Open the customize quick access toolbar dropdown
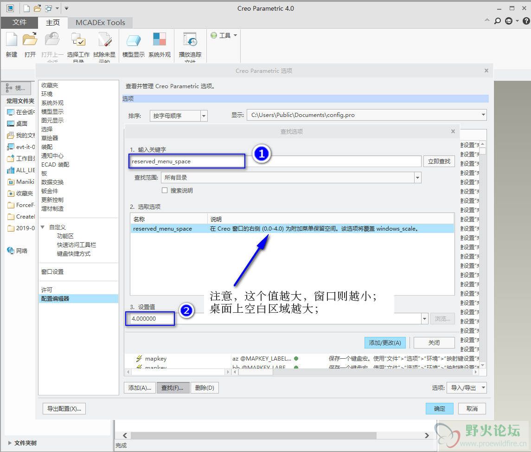 point(66,8)
